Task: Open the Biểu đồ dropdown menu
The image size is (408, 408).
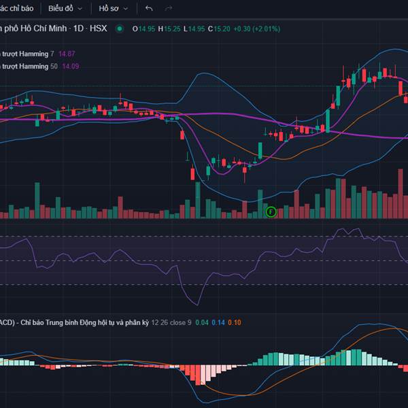Action: (x=65, y=9)
